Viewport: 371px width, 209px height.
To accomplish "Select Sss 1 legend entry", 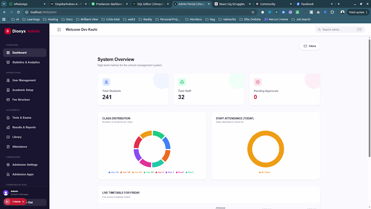I will [x=170, y=172].
